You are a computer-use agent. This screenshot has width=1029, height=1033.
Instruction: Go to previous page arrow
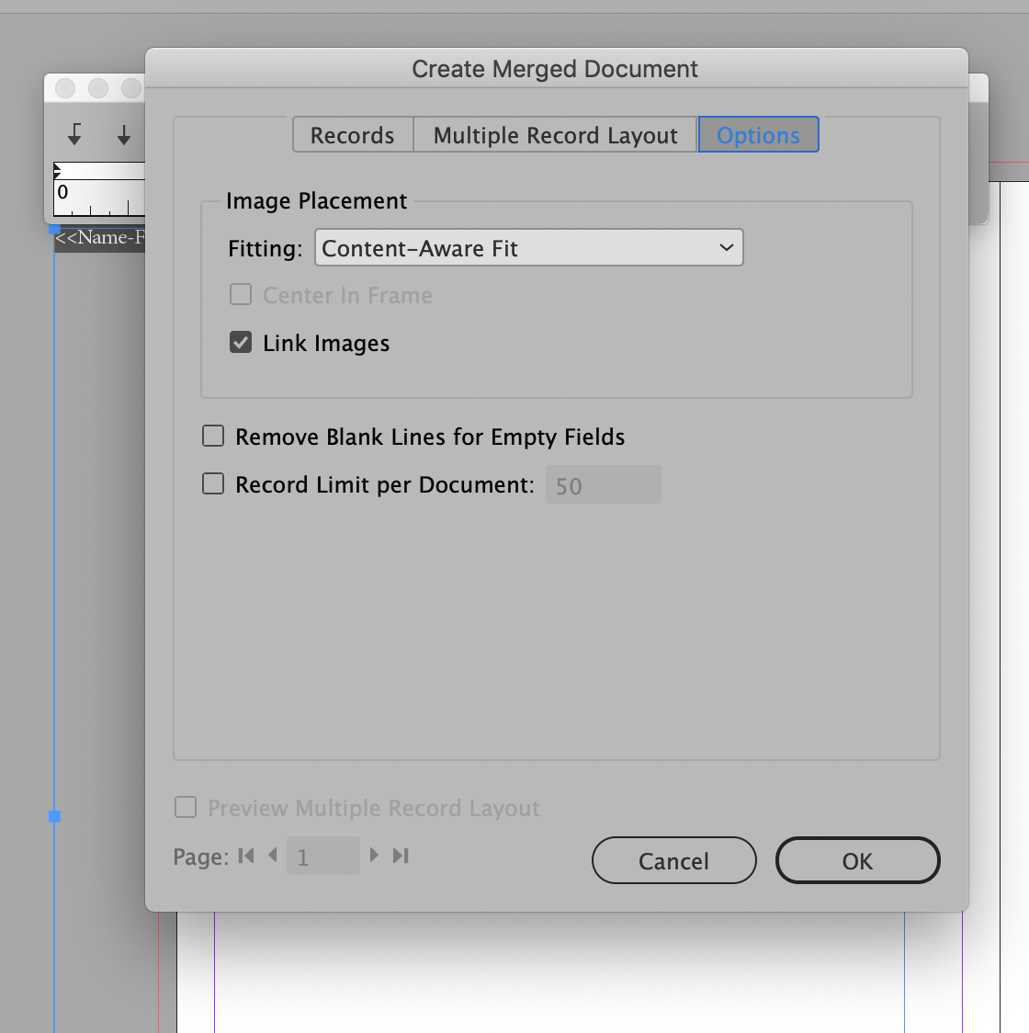[x=273, y=855]
